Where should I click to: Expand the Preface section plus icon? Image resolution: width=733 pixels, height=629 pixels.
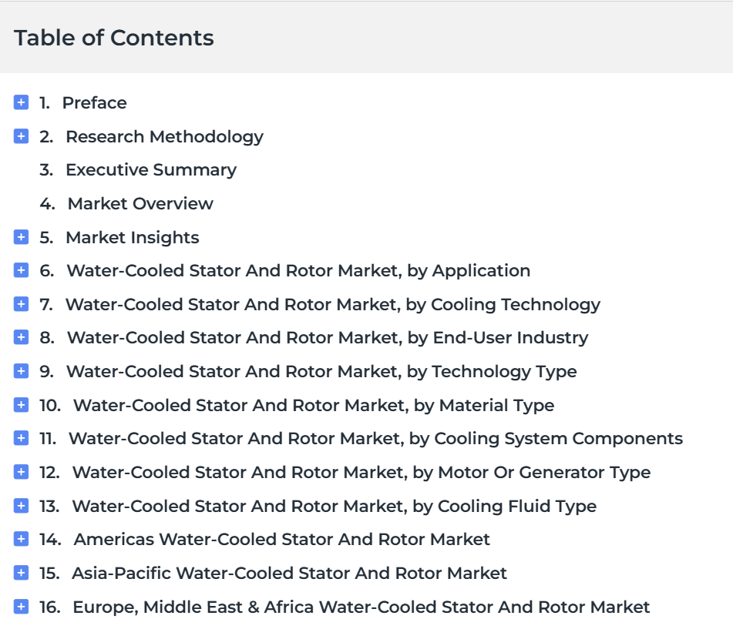pos(21,102)
